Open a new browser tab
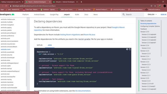This screenshot has width=167, height=94. pyautogui.click(x=81, y=2)
